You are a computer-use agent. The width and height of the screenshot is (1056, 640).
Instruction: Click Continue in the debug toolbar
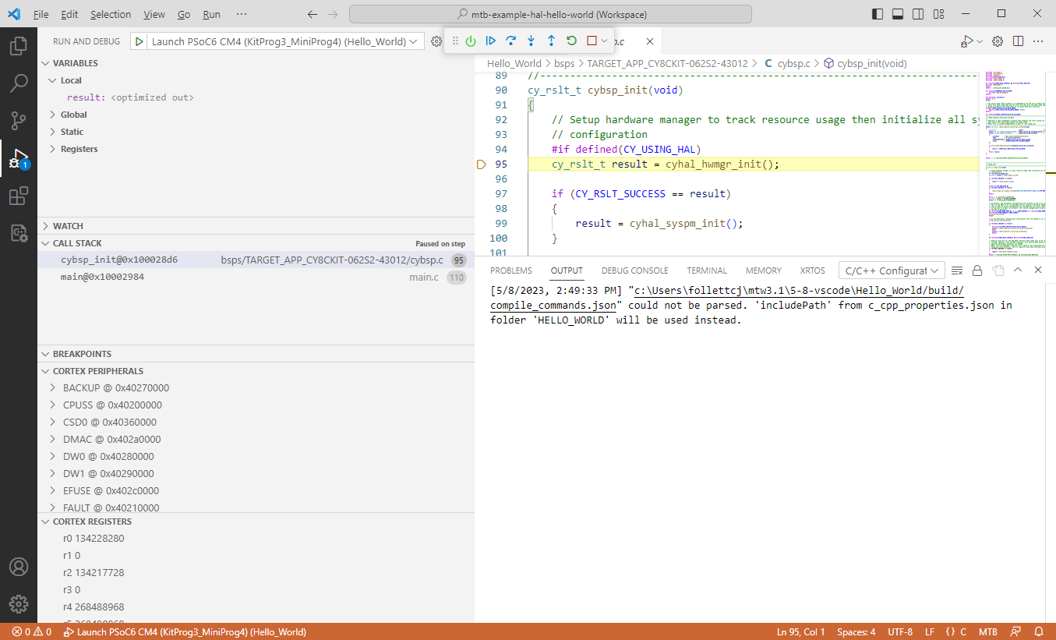(491, 41)
